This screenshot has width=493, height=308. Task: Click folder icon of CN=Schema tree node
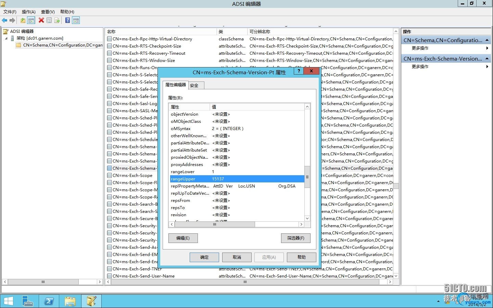[x=18, y=45]
